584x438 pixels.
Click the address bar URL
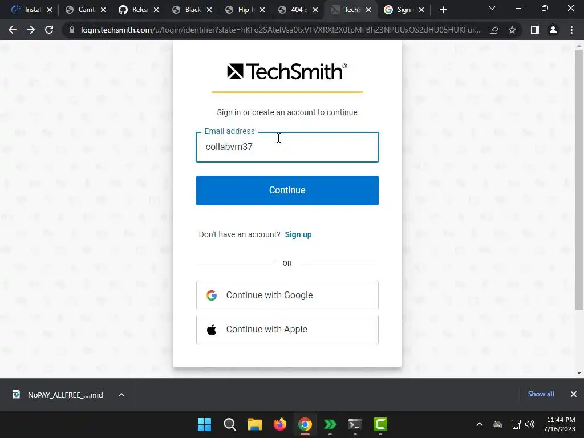pos(281,30)
